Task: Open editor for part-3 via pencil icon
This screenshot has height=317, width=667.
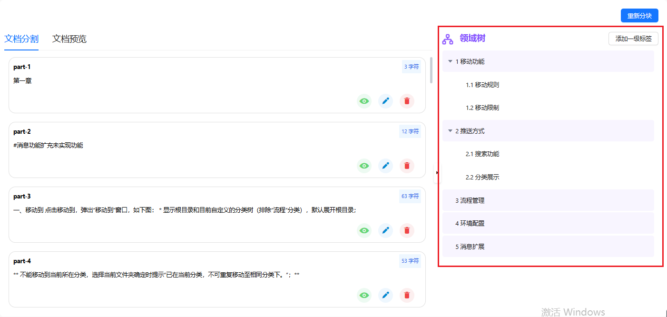Action: coord(385,230)
